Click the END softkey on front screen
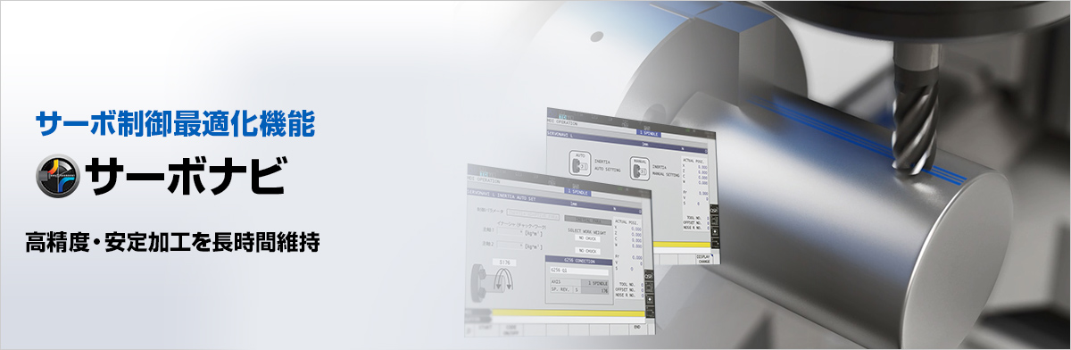This screenshot has width=1071, height=350. [638, 326]
